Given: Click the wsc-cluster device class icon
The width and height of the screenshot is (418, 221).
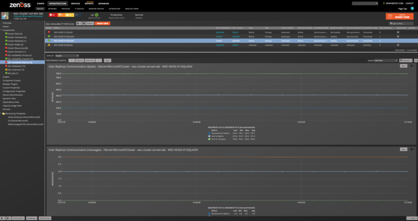Looking at the screenshot, I should (5, 16).
